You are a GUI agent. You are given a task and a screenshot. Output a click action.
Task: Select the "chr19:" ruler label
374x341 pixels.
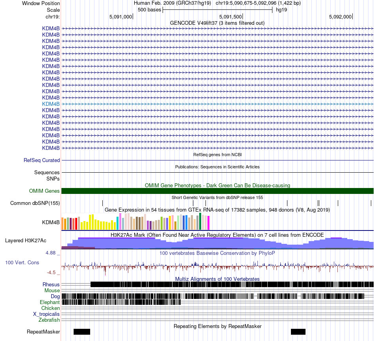tap(52, 17)
